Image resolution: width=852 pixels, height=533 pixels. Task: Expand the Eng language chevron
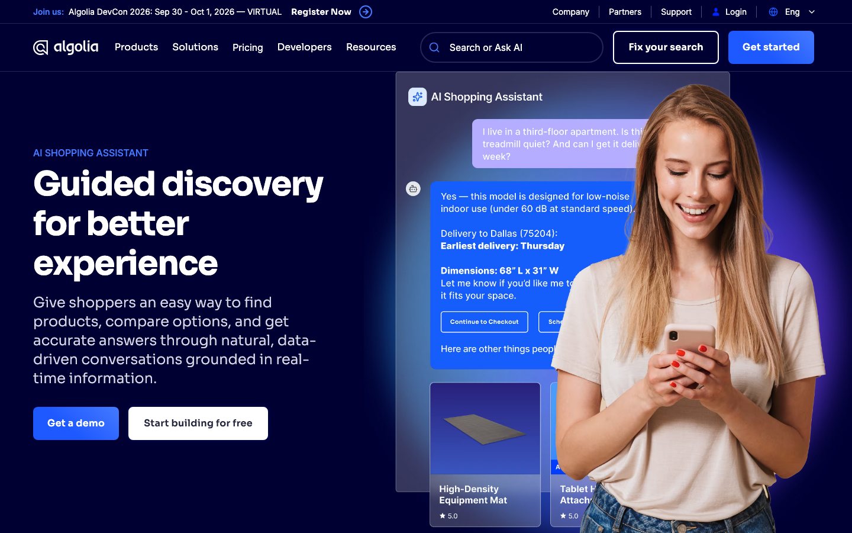click(812, 12)
